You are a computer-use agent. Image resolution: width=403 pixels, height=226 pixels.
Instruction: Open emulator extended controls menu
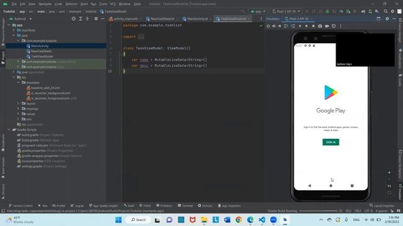tap(341, 26)
